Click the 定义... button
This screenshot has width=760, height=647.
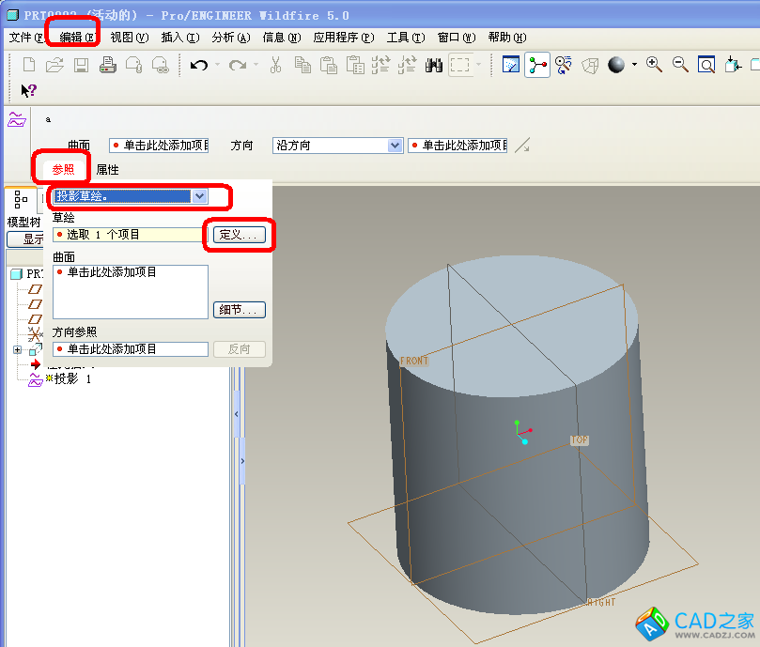click(240, 234)
